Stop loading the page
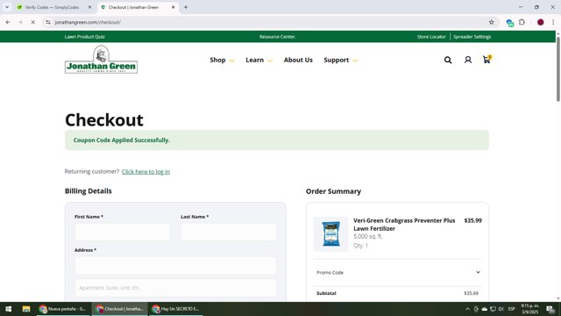The height and width of the screenshot is (316, 561). [32, 22]
